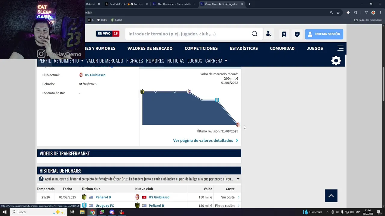Open Ver página de valores detallados link
This screenshot has width=385, height=216.
click(205, 140)
